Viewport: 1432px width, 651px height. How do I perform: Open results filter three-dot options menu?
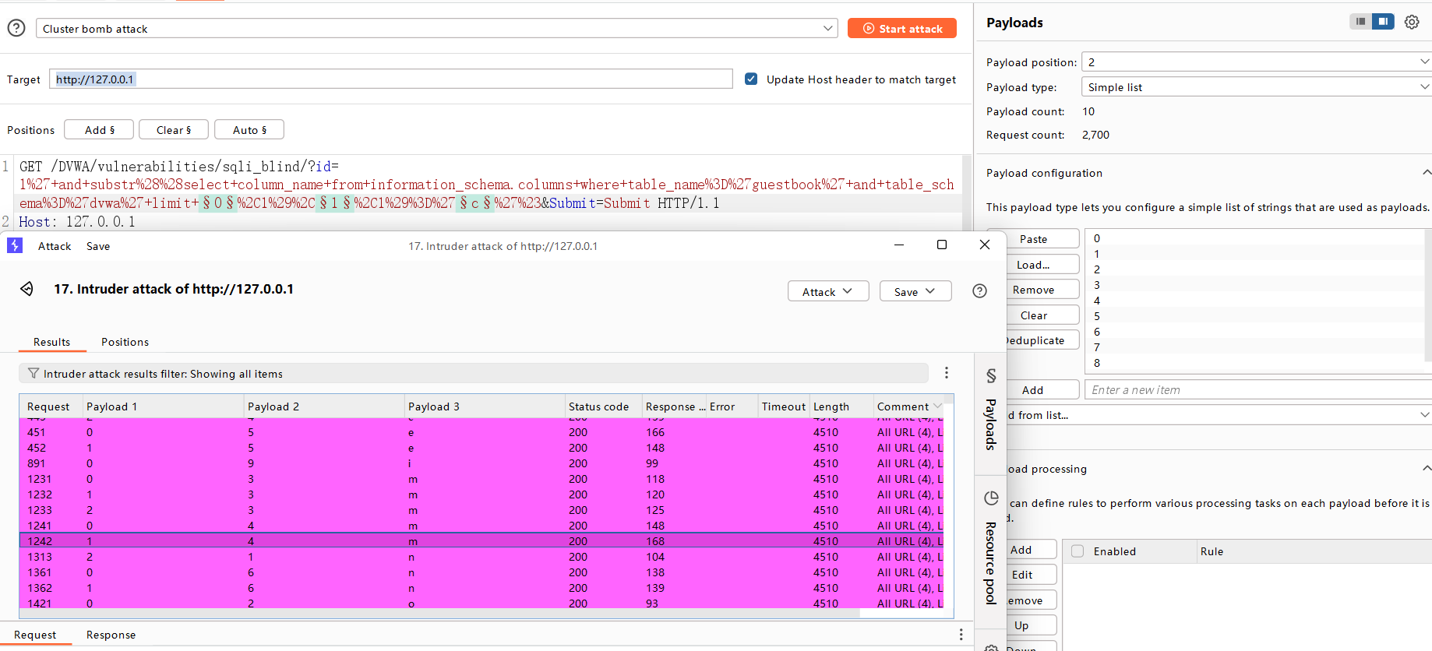(x=947, y=373)
